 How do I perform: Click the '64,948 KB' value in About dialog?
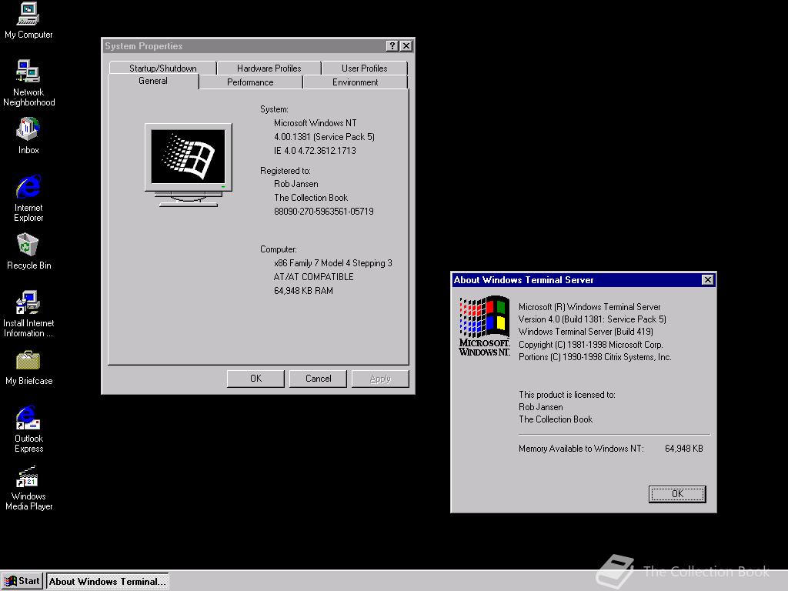[684, 449]
